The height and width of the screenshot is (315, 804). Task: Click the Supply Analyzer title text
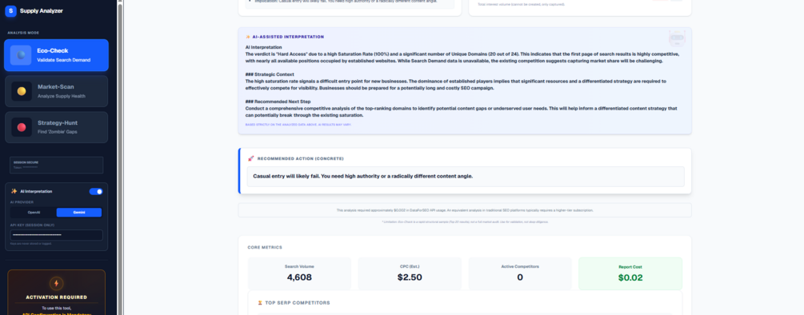(42, 10)
